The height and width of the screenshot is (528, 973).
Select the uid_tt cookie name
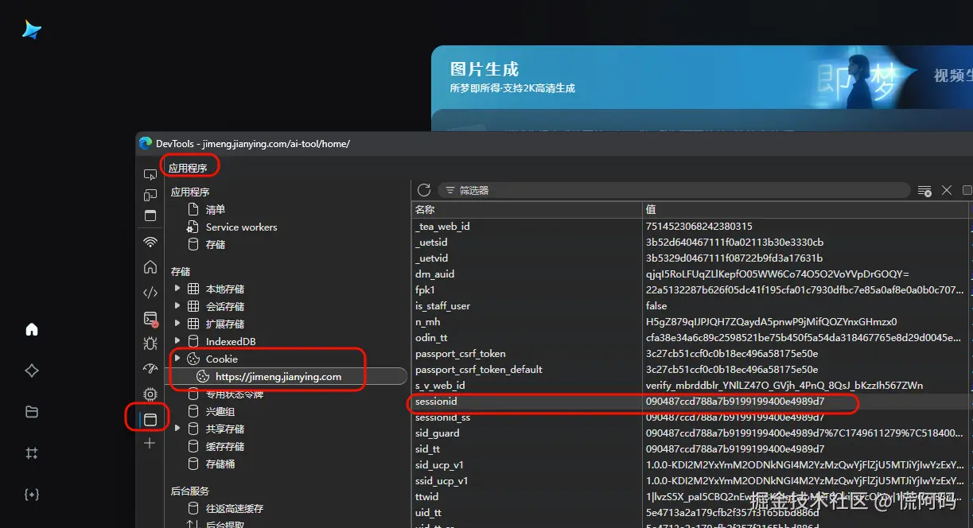(428, 513)
